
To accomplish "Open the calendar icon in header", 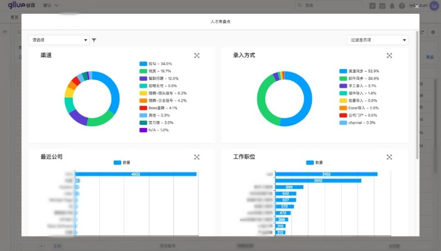I will [382, 6].
